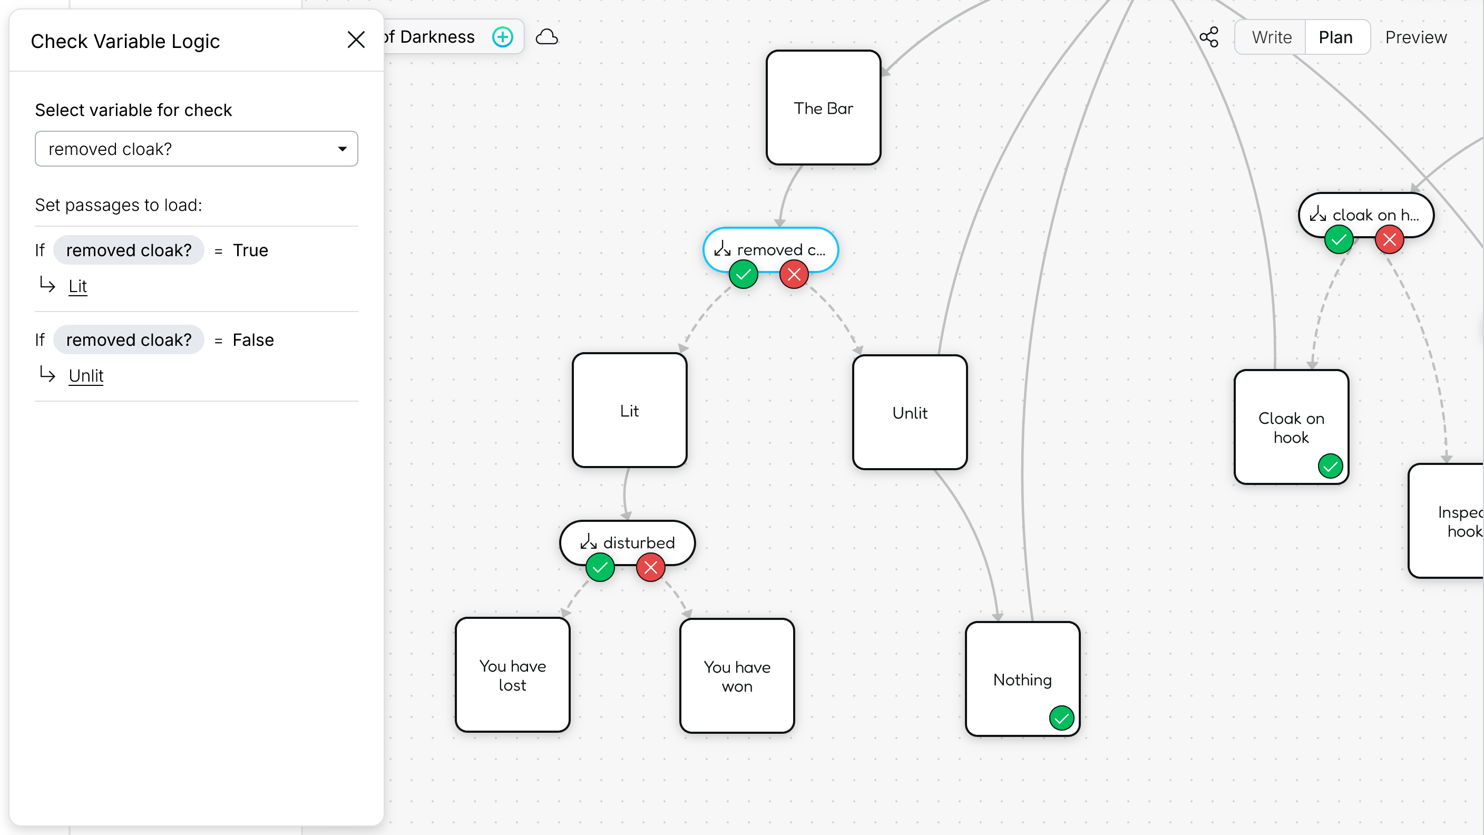Click red X on removed cloak node
The width and height of the screenshot is (1484, 835).
(794, 274)
